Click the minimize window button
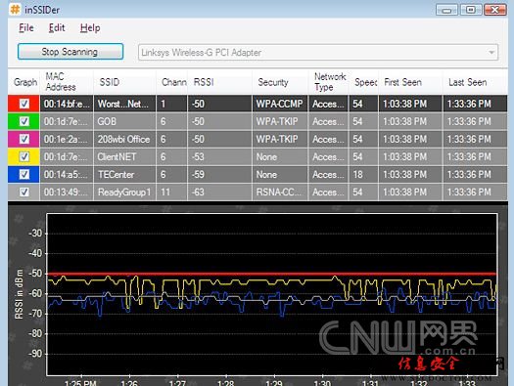 446,10
